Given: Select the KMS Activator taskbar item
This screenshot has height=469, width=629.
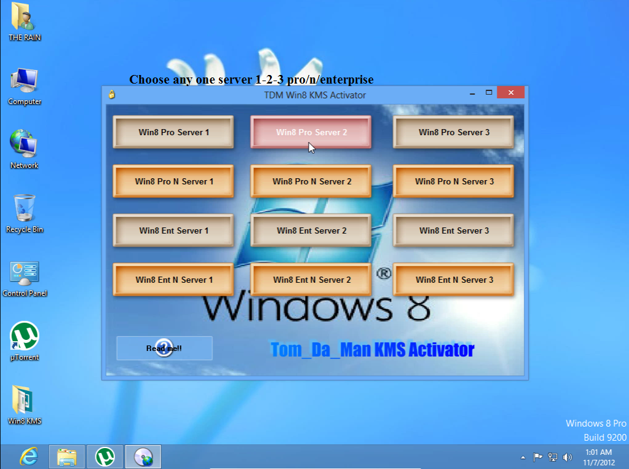Looking at the screenshot, I should tap(143, 457).
